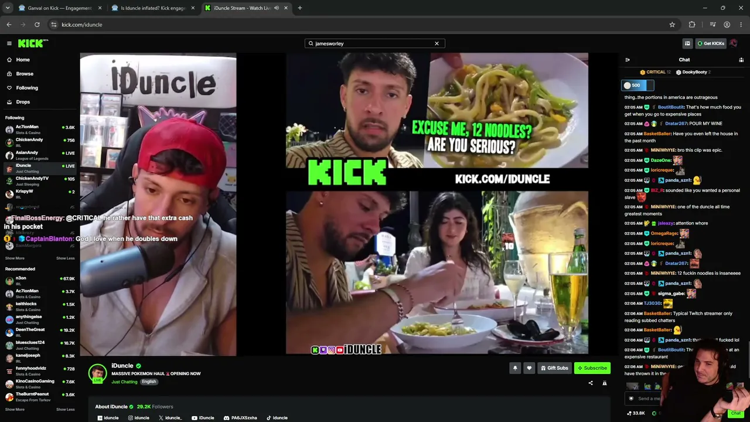Mute the iDuncle Stream tab audio

click(x=277, y=8)
